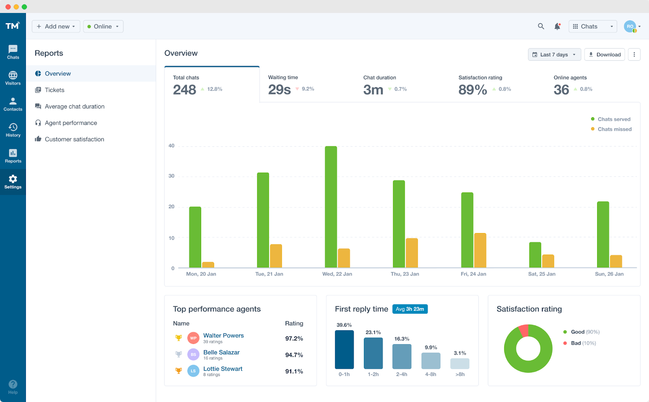Toggle the Chats missed legend item

click(x=611, y=129)
